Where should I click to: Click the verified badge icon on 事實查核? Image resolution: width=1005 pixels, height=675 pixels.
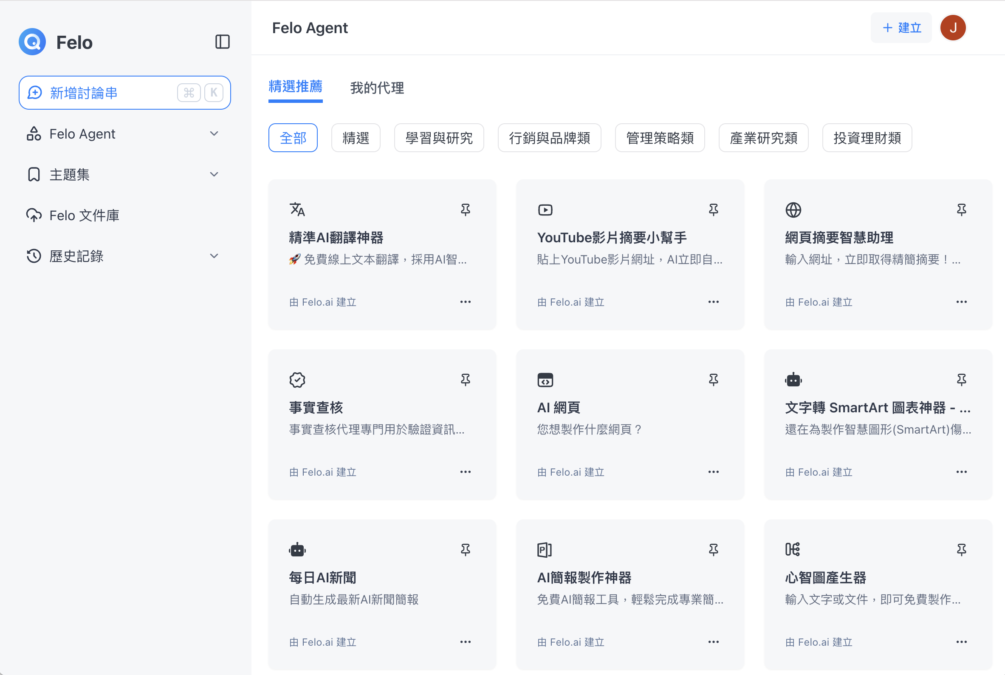pos(297,380)
